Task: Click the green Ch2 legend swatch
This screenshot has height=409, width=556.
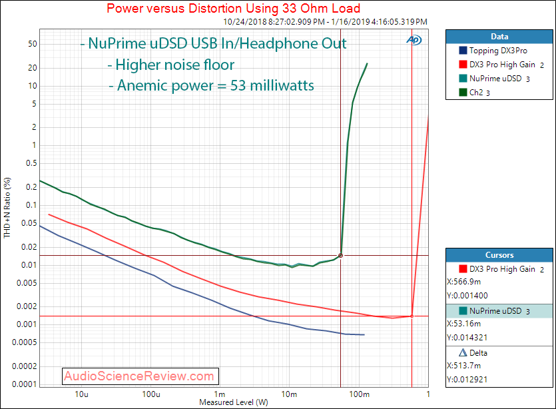Action: coord(463,92)
